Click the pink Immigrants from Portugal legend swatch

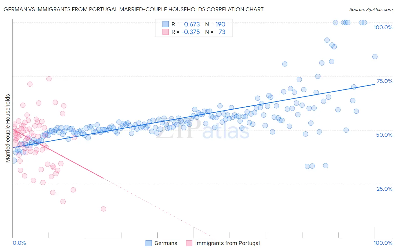[x=189, y=243]
